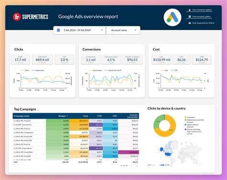Click the Total row label
Image resolution: width=227 pixels, height=180 pixels.
point(15,162)
